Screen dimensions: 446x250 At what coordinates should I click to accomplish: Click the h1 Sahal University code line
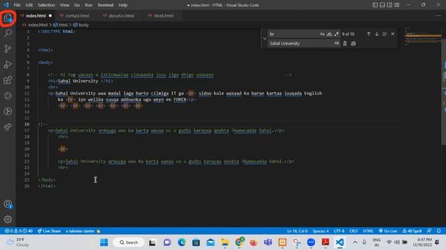tap(81, 81)
